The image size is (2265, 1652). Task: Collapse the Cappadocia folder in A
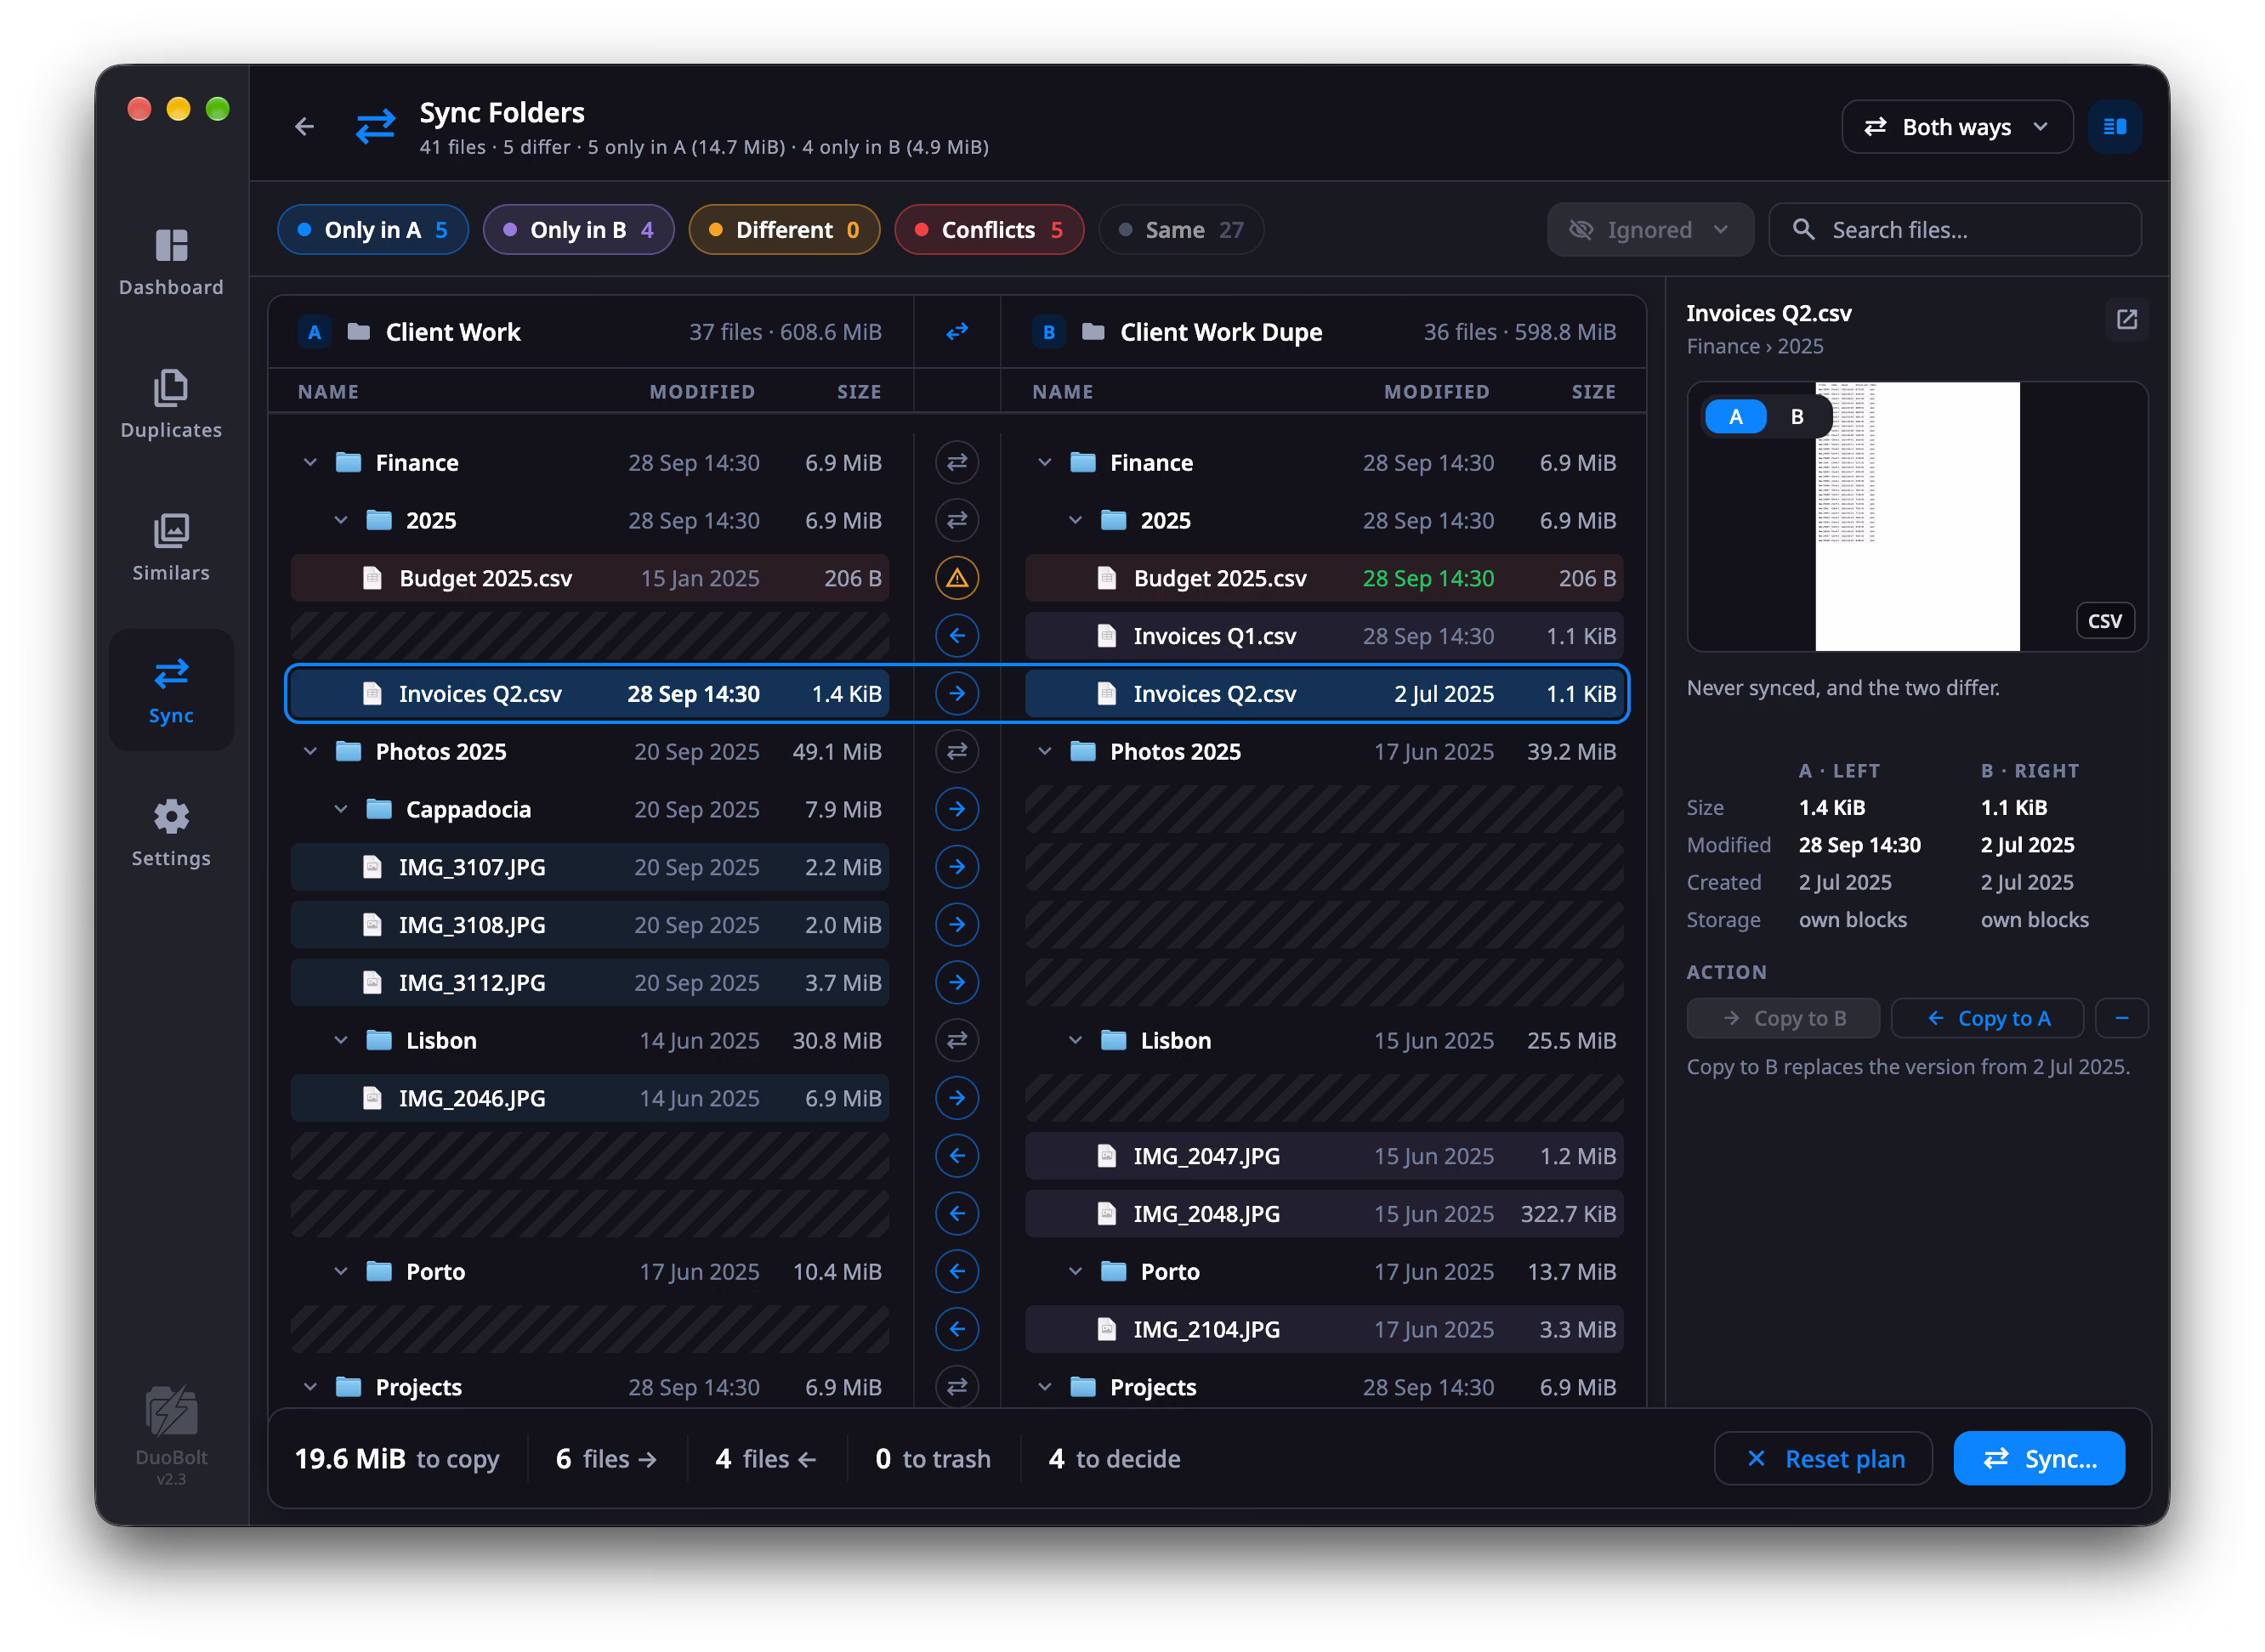pos(340,809)
